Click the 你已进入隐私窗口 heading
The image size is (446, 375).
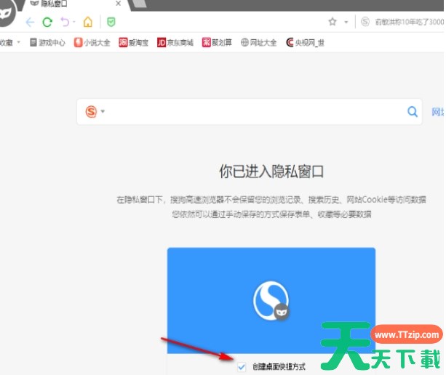point(271,172)
